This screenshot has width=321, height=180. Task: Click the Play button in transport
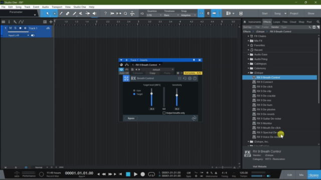[135, 174]
